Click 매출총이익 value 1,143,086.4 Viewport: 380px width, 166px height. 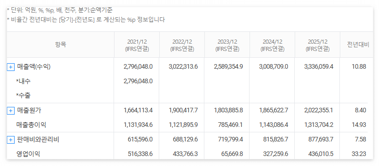click(274, 125)
